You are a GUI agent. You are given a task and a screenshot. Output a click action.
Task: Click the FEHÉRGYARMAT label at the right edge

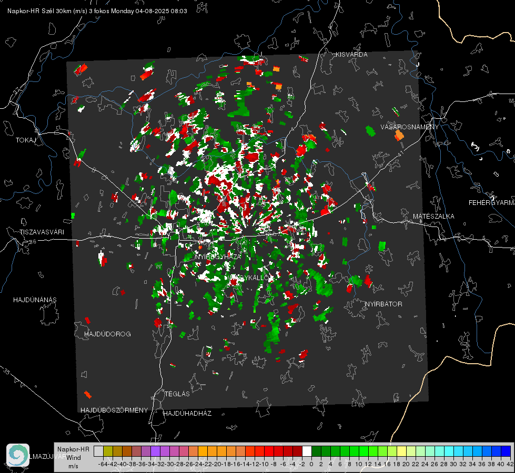click(491, 203)
